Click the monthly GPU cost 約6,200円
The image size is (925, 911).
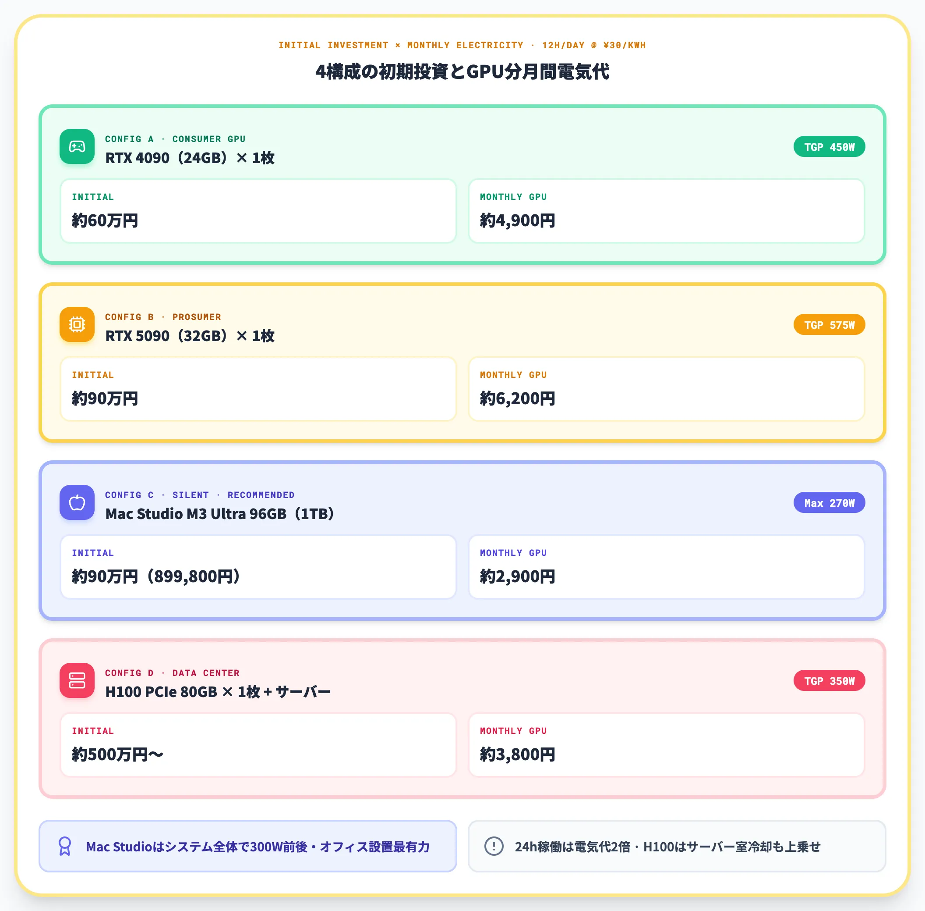coord(518,399)
